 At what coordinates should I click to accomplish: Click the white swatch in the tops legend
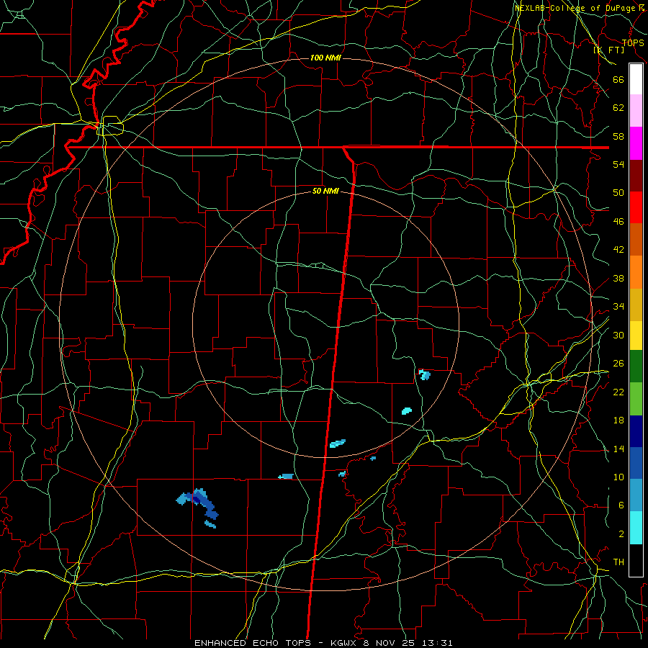coord(636,79)
